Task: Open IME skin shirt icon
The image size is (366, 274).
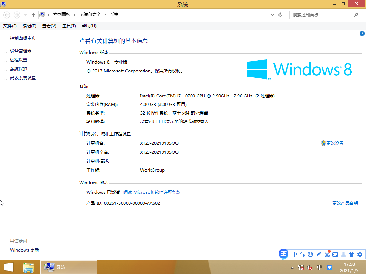Action: pyautogui.click(x=351, y=254)
